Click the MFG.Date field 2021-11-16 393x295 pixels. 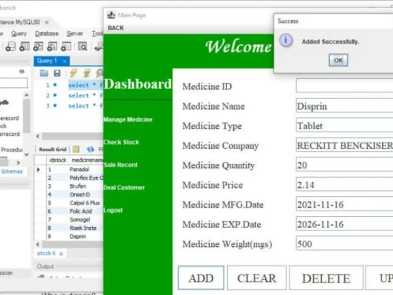(344, 204)
